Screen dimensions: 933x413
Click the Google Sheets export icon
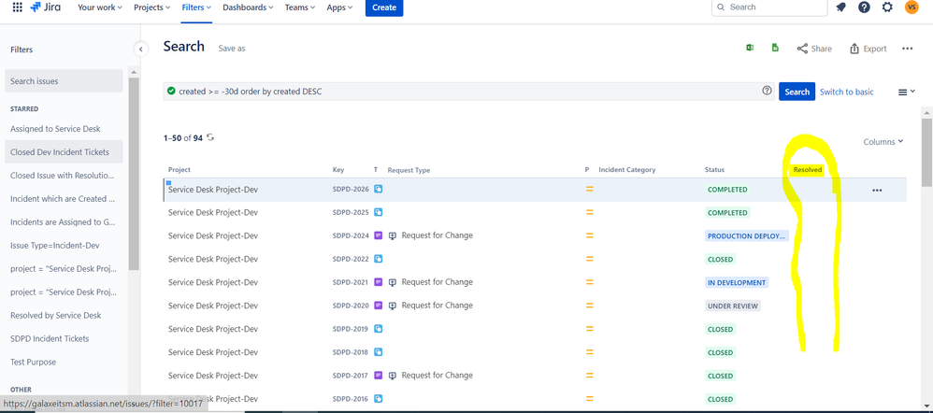pos(775,49)
